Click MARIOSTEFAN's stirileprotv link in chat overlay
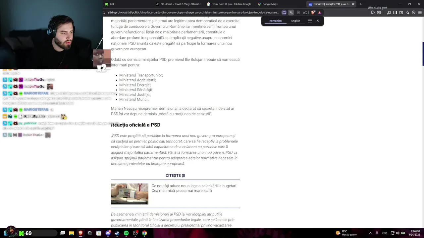 (x=60, y=98)
